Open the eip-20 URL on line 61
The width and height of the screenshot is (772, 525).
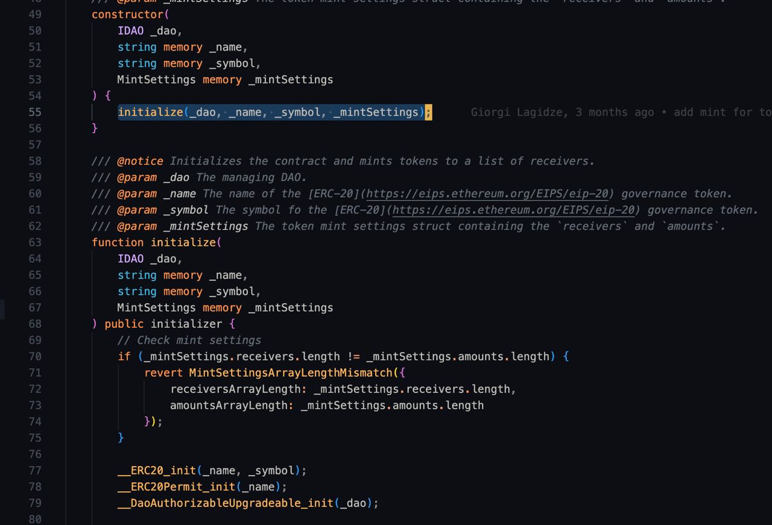513,210
